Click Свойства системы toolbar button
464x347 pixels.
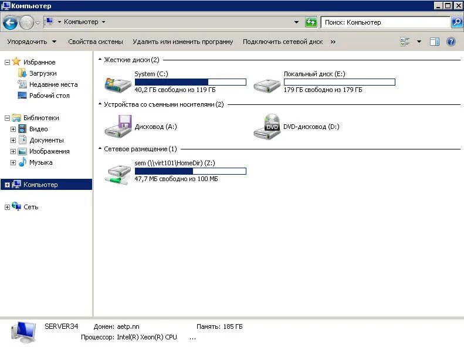tap(96, 42)
